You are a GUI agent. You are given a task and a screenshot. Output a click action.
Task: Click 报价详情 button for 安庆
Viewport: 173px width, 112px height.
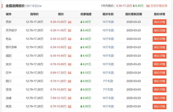click(159, 64)
